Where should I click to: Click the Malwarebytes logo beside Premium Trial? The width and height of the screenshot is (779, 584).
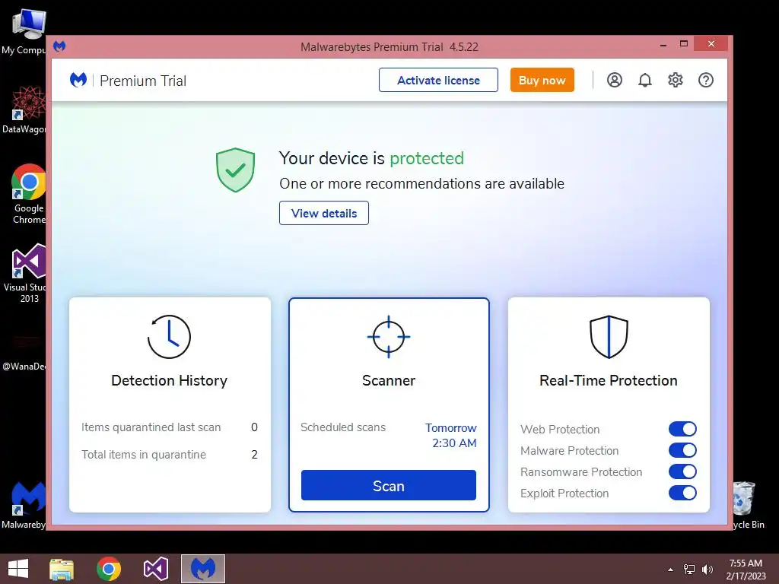click(x=78, y=79)
